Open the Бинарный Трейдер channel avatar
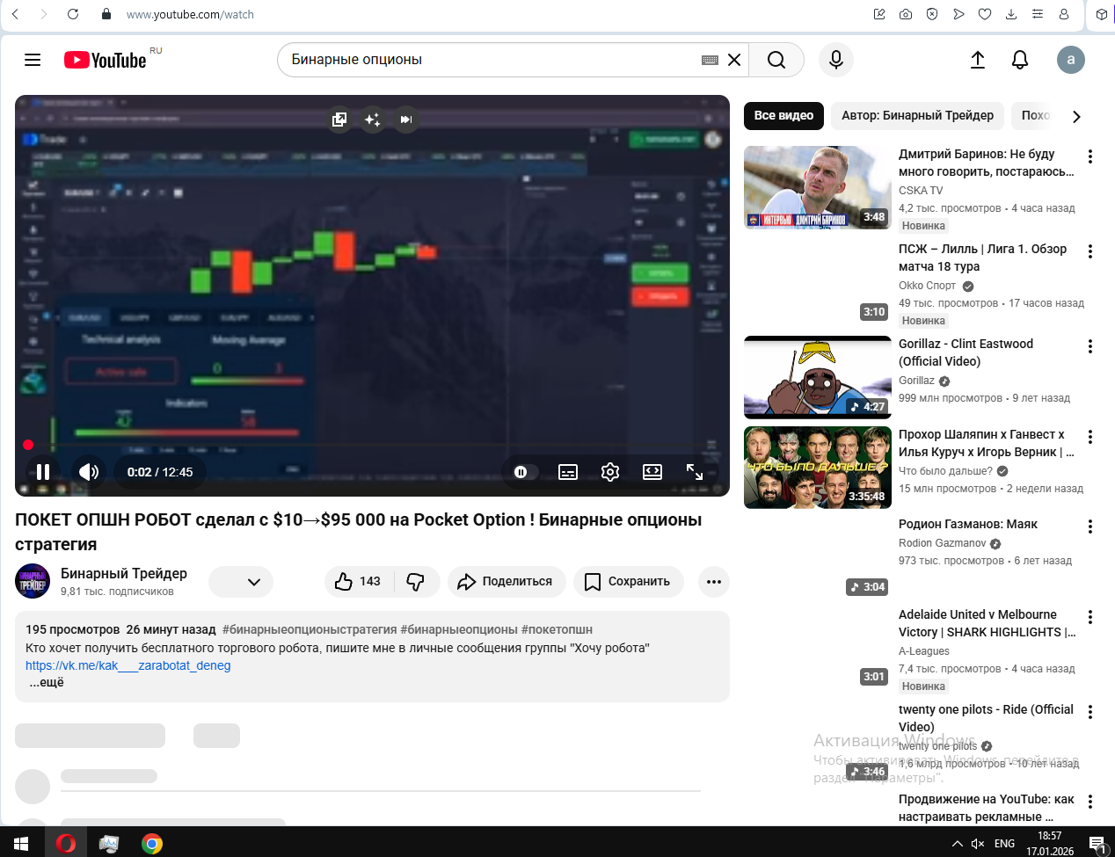The width and height of the screenshot is (1115, 857). 33,581
